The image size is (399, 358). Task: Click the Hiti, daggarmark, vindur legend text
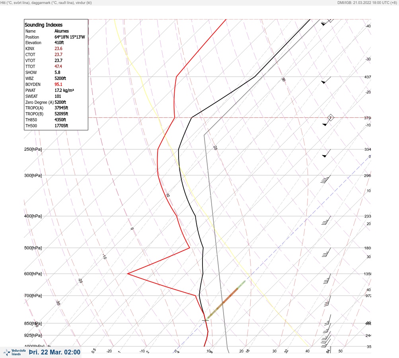pyautogui.click(x=46, y=2)
